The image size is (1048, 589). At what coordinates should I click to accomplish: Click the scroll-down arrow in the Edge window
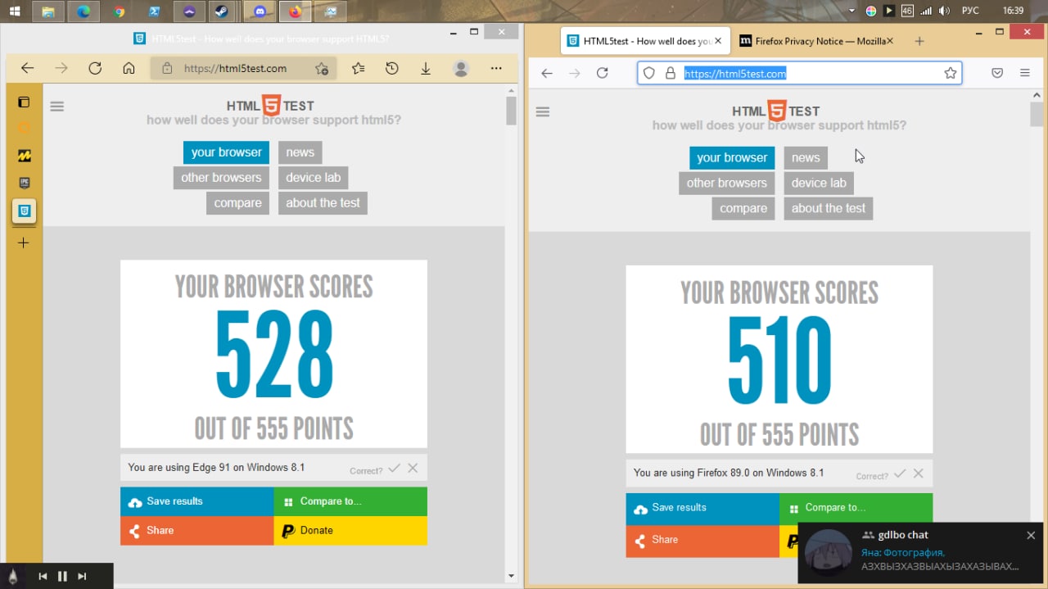511,577
